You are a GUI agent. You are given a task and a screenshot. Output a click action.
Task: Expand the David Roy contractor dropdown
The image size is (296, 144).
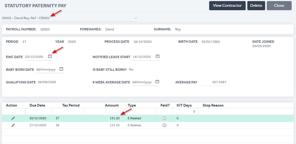pyautogui.click(x=136, y=18)
